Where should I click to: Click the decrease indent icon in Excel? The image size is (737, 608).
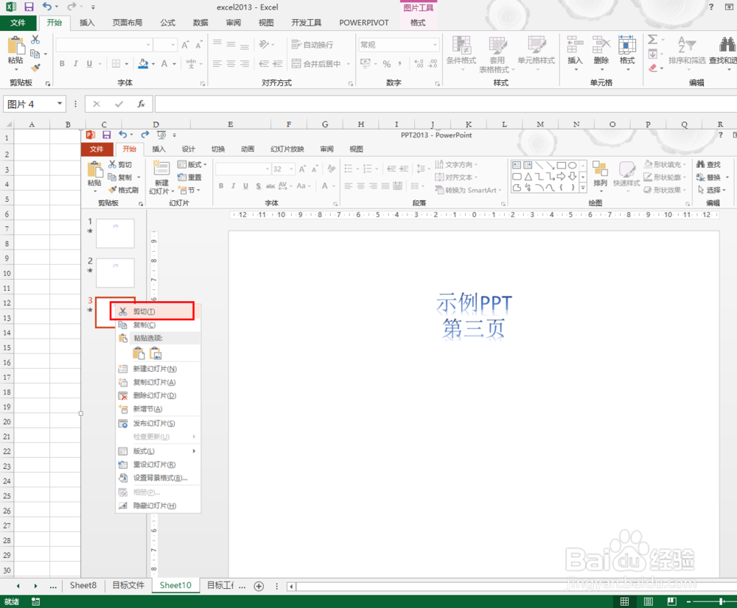264,63
